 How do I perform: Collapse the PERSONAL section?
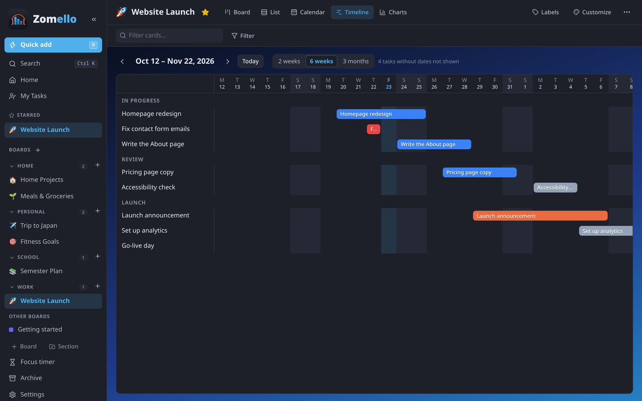(12, 212)
